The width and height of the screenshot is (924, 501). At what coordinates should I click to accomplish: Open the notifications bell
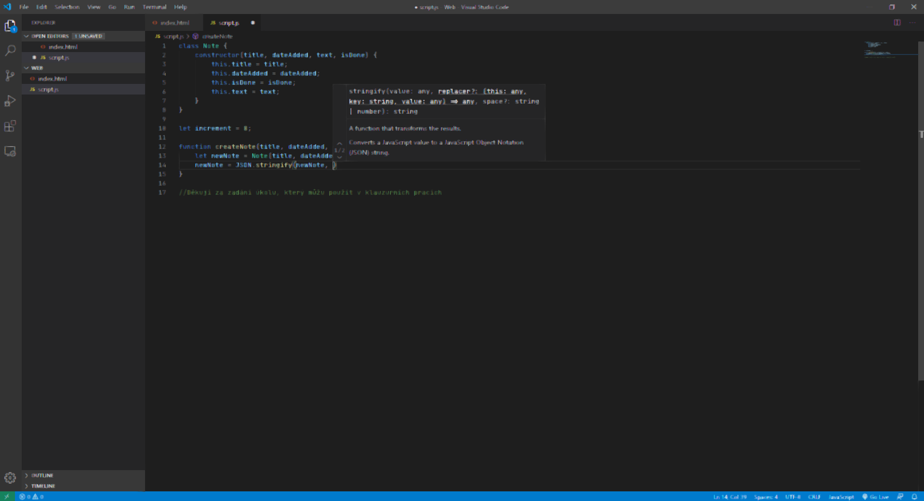click(914, 497)
